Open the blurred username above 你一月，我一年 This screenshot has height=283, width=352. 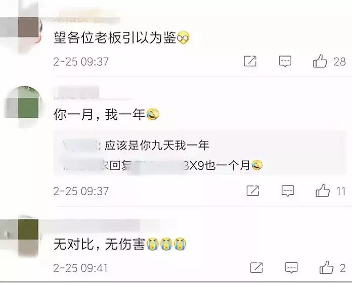[x=76, y=93]
